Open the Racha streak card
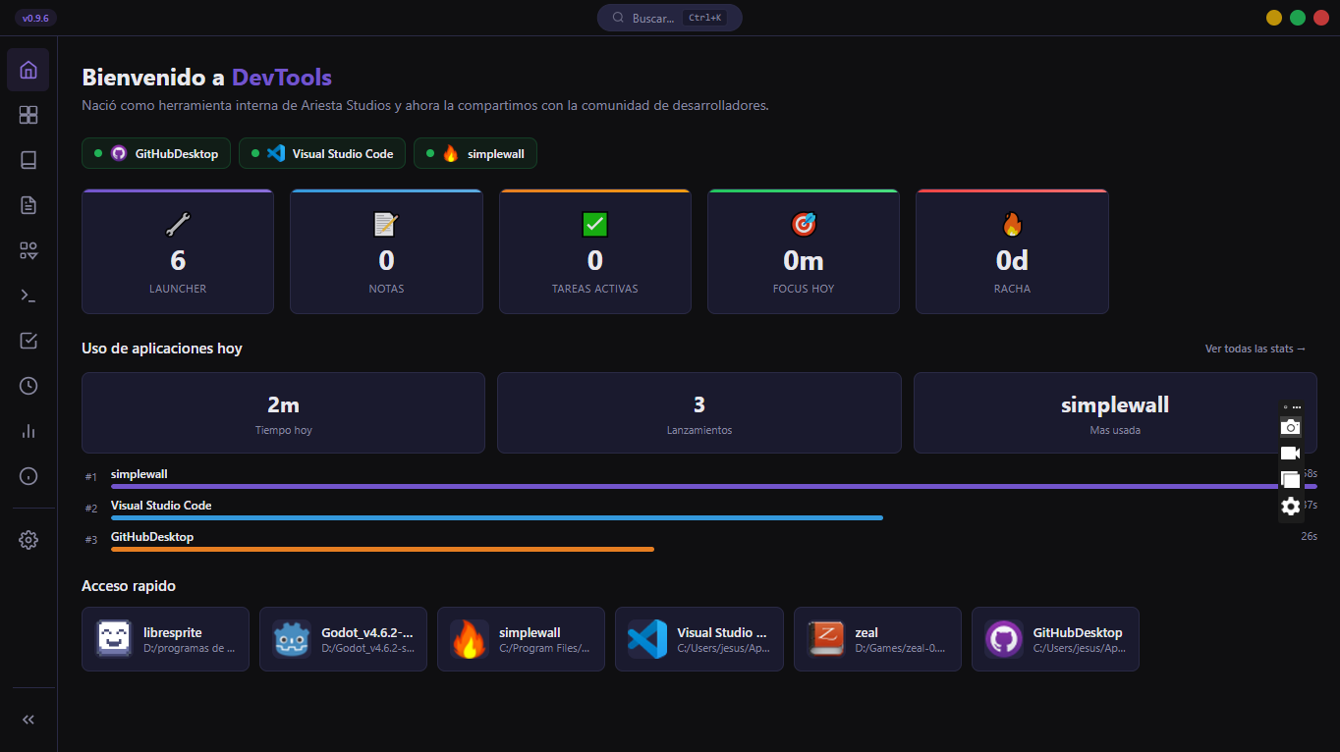The height and width of the screenshot is (752, 1340). tap(1012, 251)
